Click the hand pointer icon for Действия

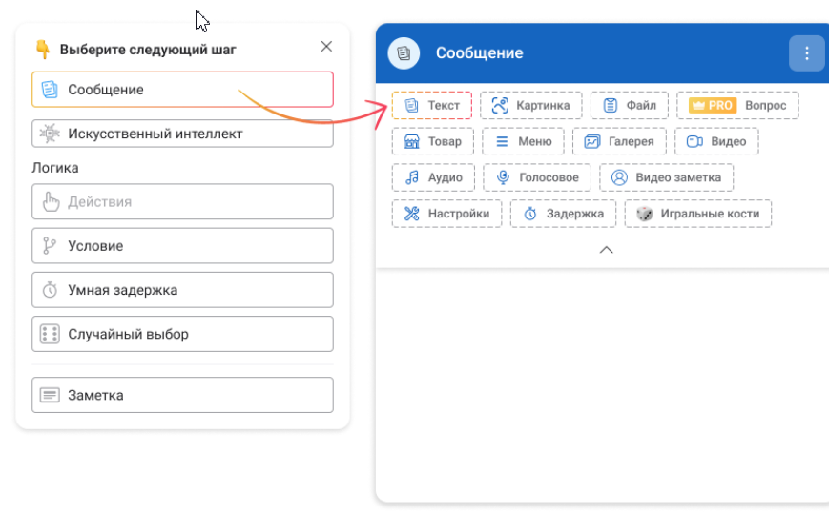(51, 201)
